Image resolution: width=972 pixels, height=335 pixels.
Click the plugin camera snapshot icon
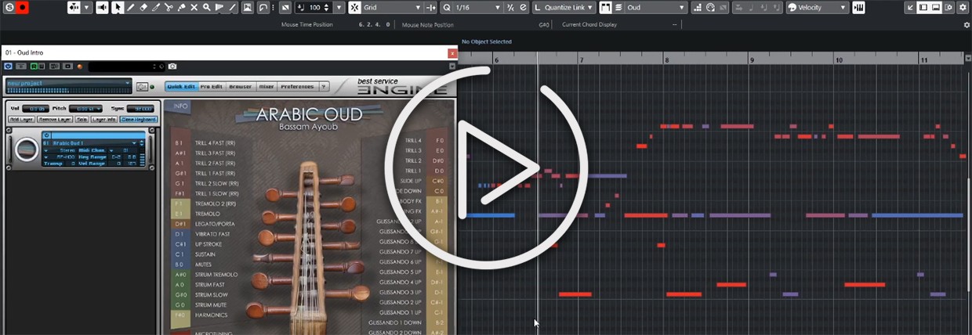172,67
